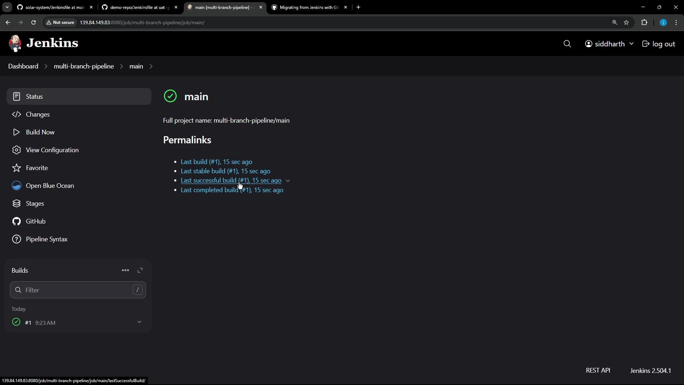Click the Favorite star icon

pos(16,168)
